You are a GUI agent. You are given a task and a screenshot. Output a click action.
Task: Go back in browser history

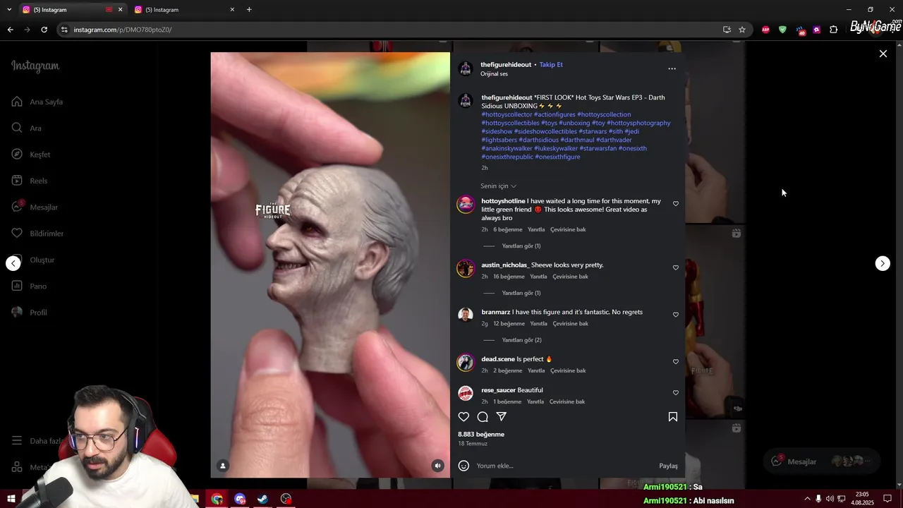(x=10, y=30)
